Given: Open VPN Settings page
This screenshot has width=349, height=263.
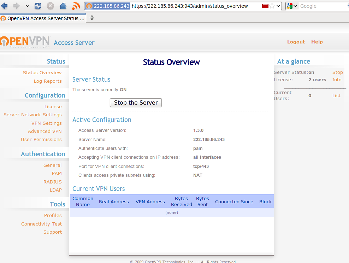Looking at the screenshot, I should point(47,123).
